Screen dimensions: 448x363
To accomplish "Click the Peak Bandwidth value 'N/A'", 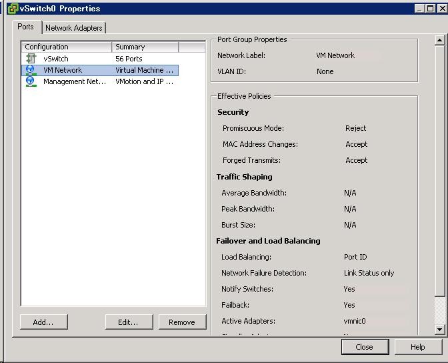I will (x=350, y=209).
